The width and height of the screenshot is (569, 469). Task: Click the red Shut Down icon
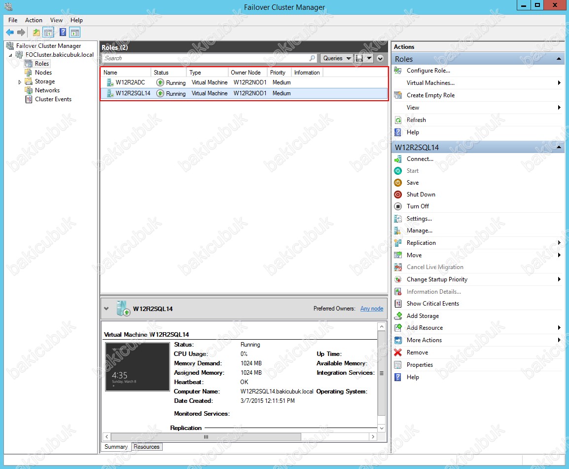point(398,195)
